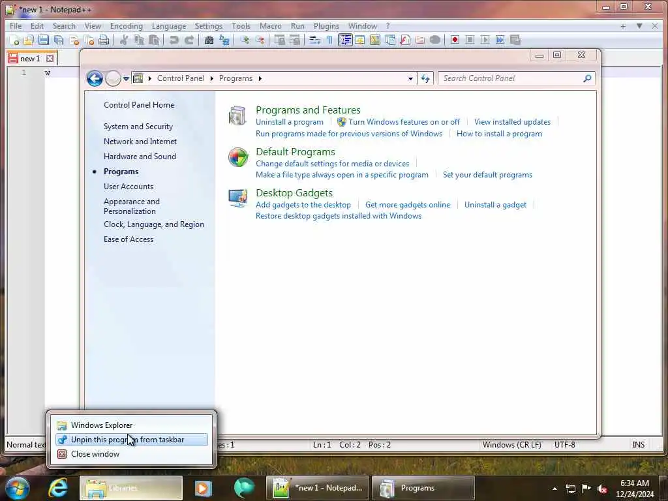Click the Cut scissors icon in Notepad++
668x501 pixels.
(124, 40)
